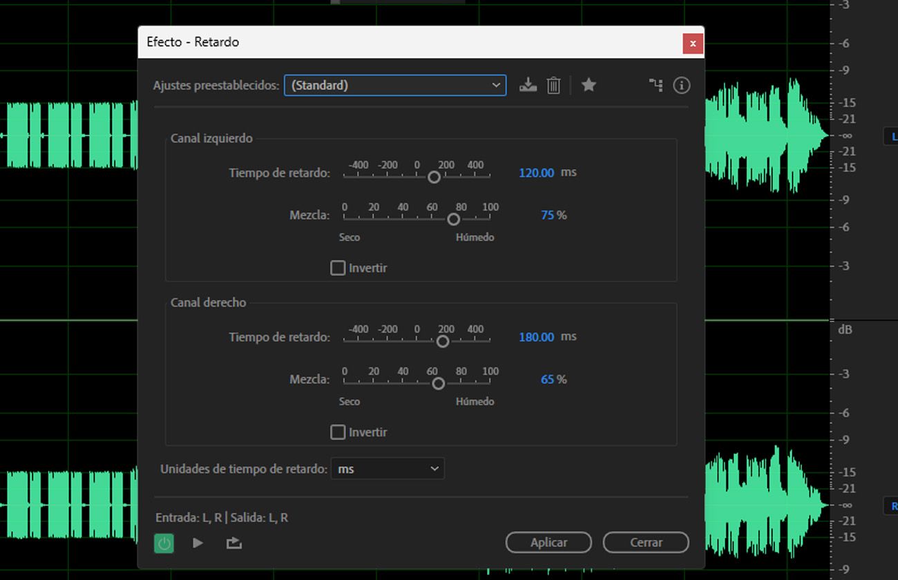The height and width of the screenshot is (580, 898).
Task: Close the Retardo dialog with the red icon
Action: pyautogui.click(x=692, y=43)
